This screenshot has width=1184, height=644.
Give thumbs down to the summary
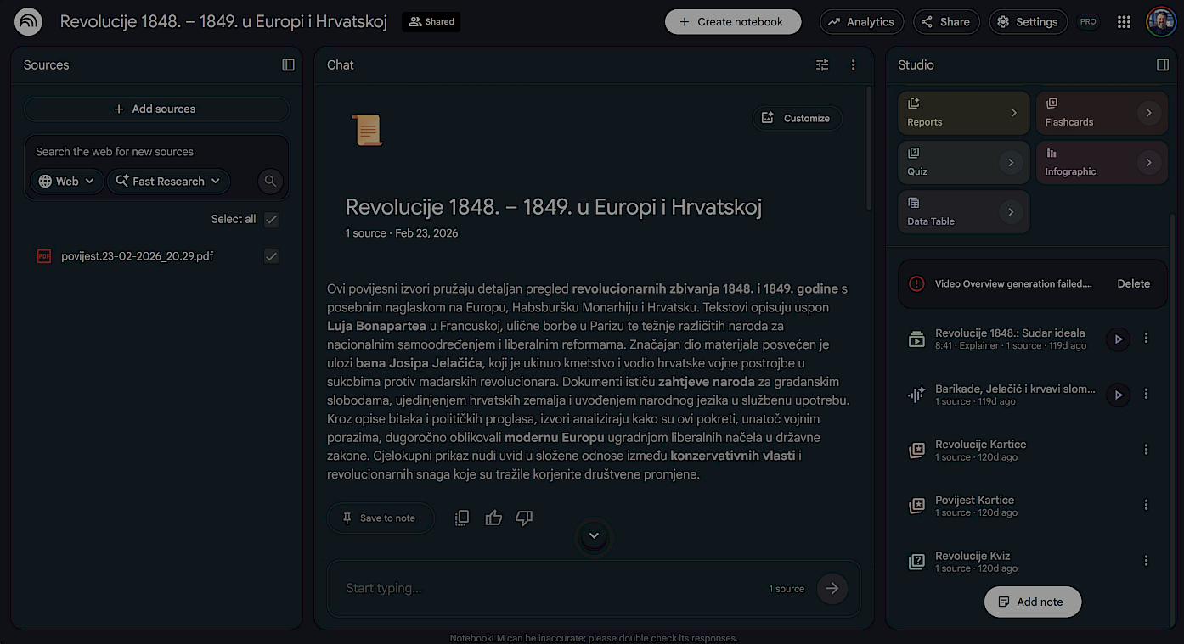pos(524,518)
